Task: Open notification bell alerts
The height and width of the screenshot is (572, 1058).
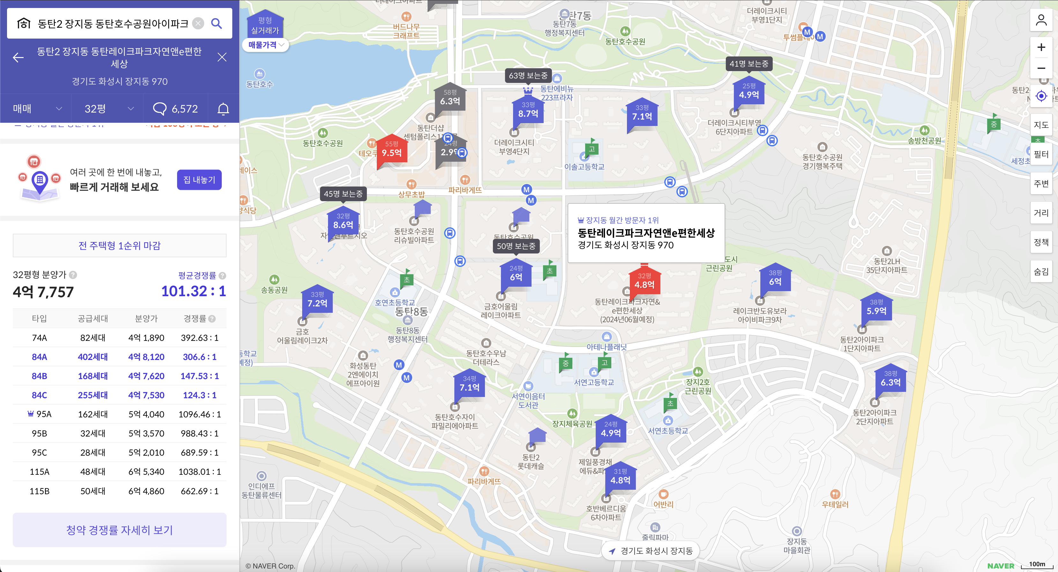Action: (223, 109)
